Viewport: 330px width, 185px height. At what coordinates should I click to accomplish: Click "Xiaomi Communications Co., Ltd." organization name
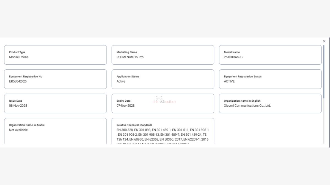coord(247,106)
